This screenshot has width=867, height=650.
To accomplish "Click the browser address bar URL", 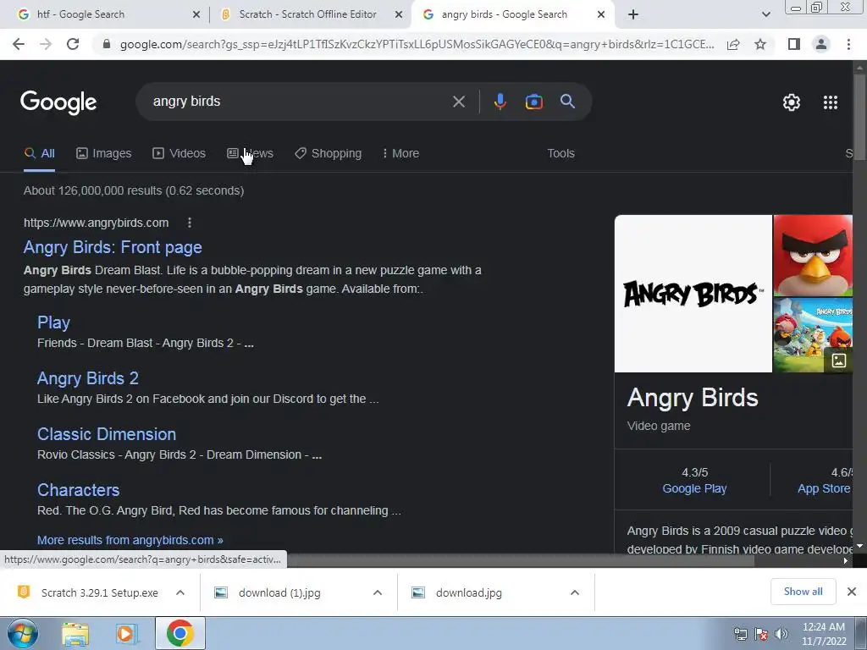I will click(417, 44).
